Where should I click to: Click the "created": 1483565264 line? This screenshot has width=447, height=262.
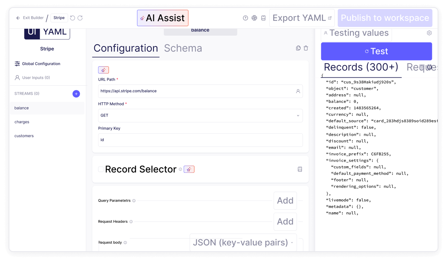(353, 108)
